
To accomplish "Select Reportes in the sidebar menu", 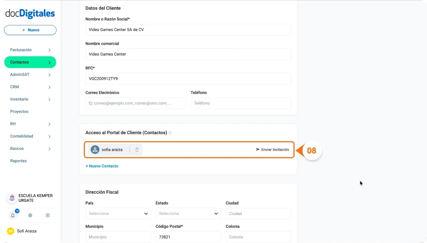I will [18, 161].
